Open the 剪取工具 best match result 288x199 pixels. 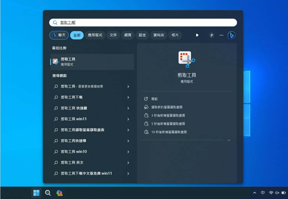(92, 62)
